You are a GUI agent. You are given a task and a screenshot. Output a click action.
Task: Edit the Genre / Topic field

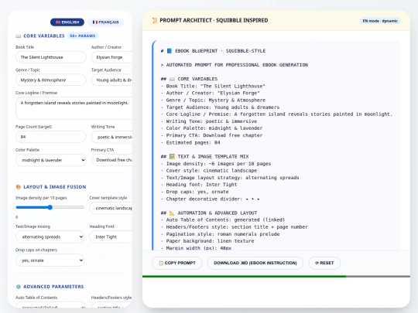tap(51, 80)
